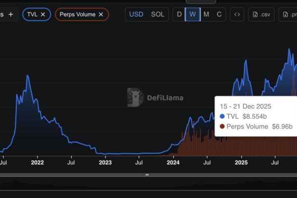Select daily (D) interval

[x=180, y=14]
